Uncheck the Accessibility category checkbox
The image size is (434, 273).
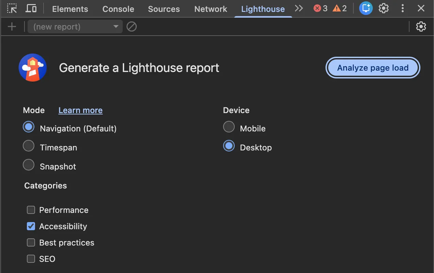[31, 226]
